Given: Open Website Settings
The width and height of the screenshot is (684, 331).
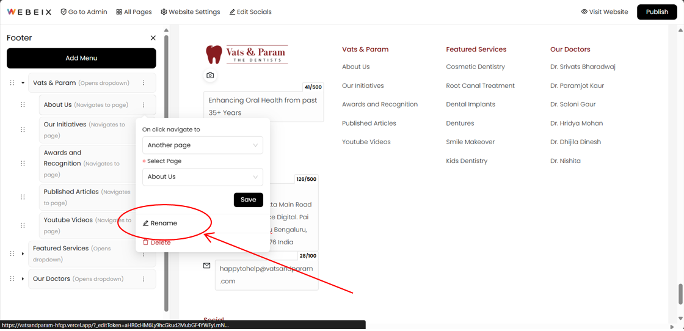Looking at the screenshot, I should pos(190,12).
